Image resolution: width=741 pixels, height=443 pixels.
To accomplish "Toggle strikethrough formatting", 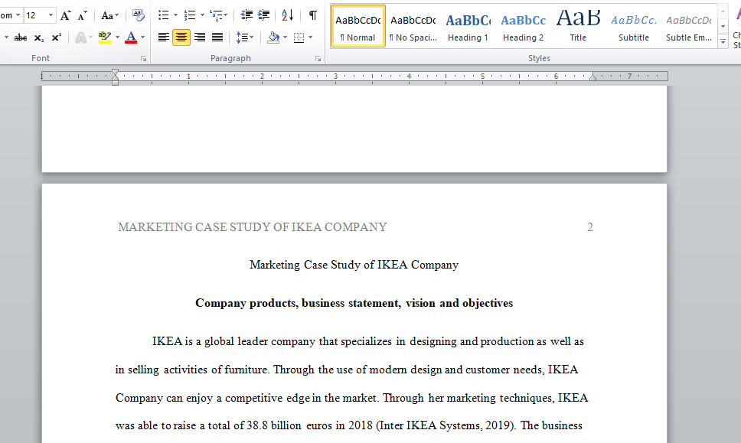I will tap(21, 37).
